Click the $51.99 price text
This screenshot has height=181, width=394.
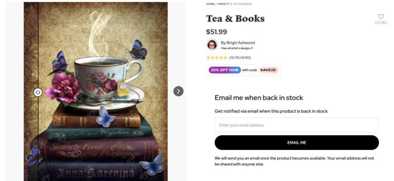coord(216,32)
